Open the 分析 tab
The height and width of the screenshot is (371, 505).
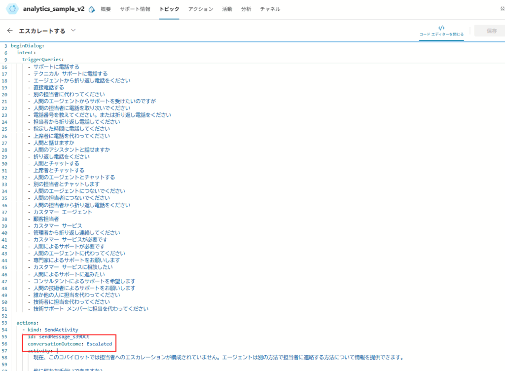click(x=246, y=9)
